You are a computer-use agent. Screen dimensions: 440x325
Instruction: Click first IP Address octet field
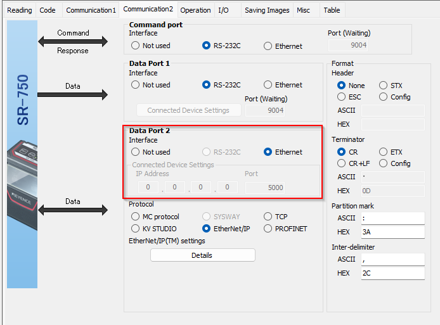tap(148, 187)
